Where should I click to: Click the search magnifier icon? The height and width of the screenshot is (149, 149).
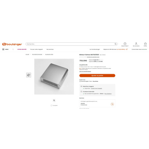click(x=116, y=44)
